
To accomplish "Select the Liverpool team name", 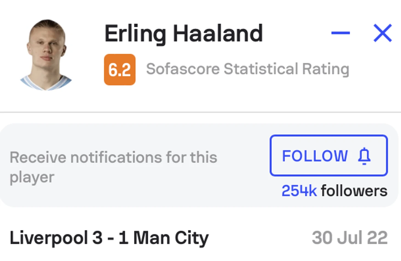I will tap(49, 238).
